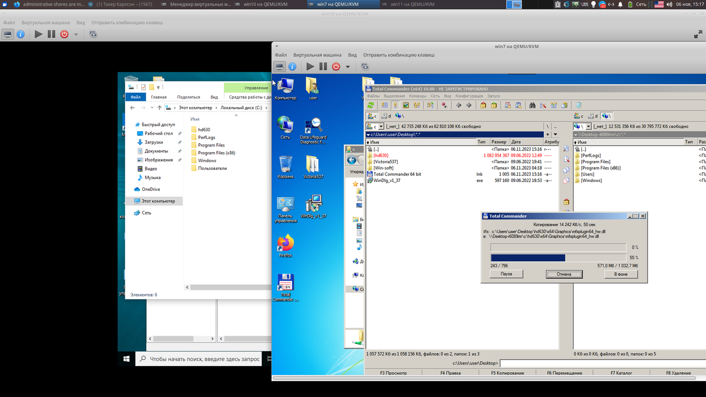The height and width of the screenshot is (397, 706).
Task: Toggle brief file-names-only view in Total Commander
Action: point(384,105)
